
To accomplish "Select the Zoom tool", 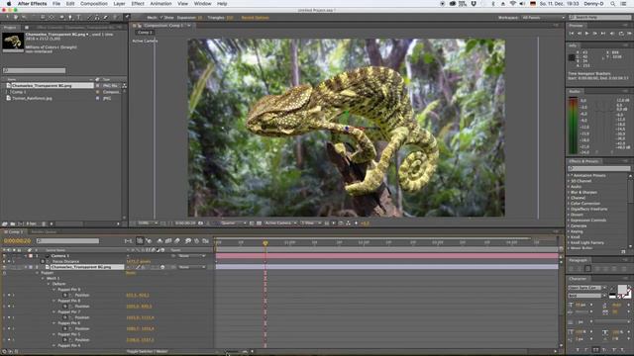I will 24,18.
